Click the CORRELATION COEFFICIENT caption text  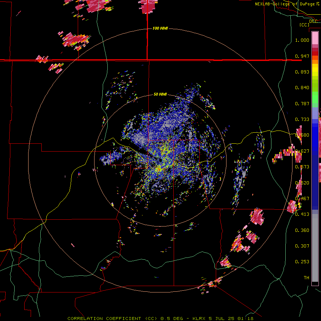tap(104, 319)
